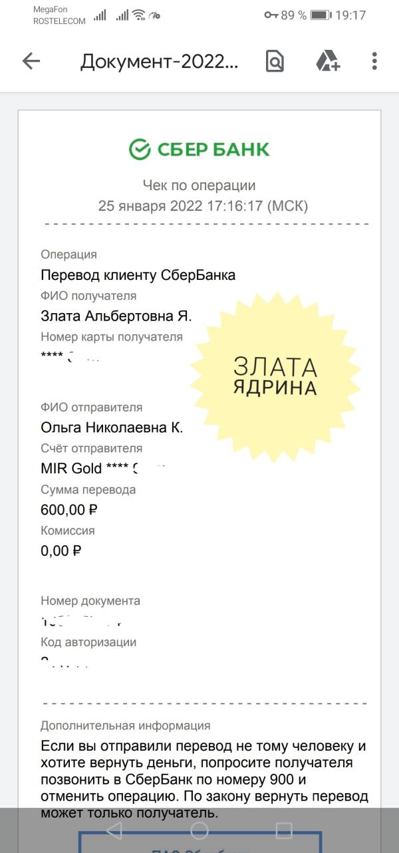Tap the back arrow icon
The width and height of the screenshot is (399, 853).
(31, 61)
